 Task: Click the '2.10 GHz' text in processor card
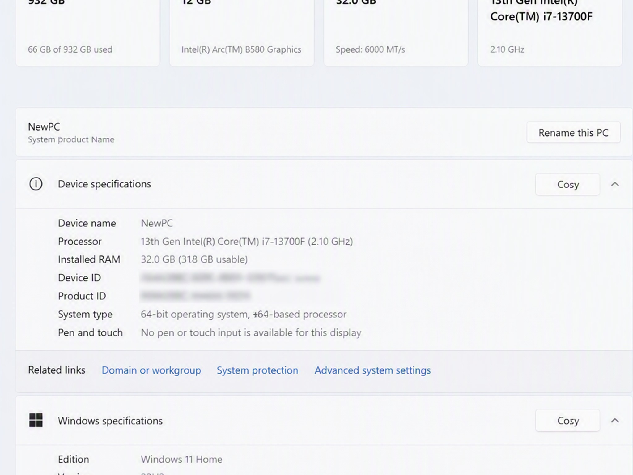[x=507, y=49]
